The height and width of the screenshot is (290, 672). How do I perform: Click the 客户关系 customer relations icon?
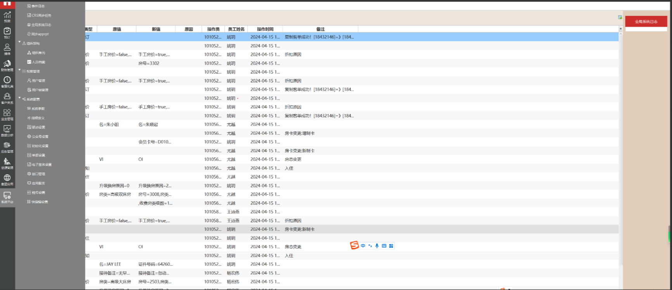(7, 98)
